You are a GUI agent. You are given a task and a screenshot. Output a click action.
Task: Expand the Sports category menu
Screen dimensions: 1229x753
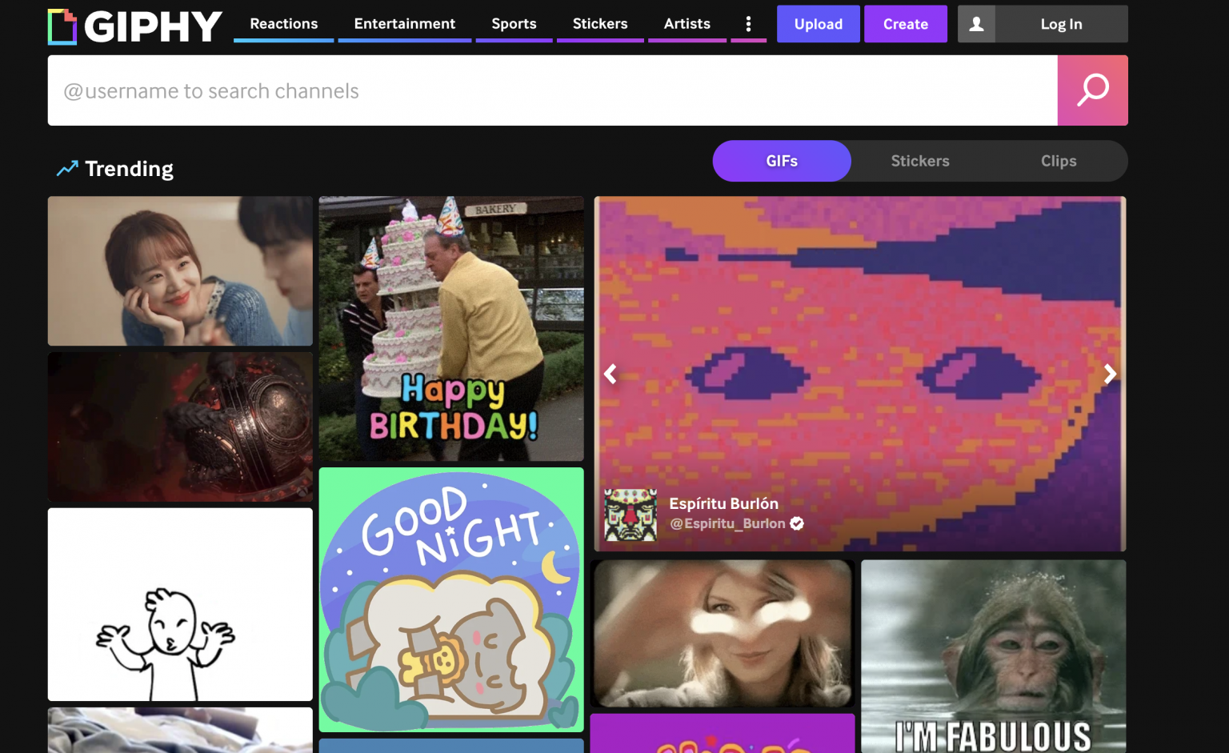pos(514,24)
